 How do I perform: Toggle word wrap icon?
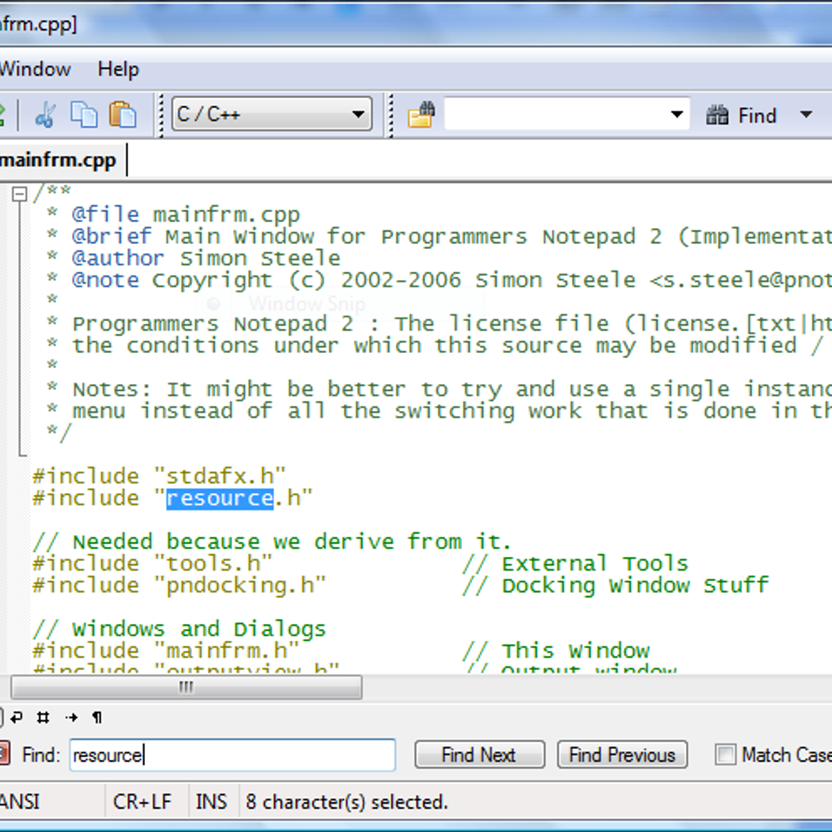pos(17,718)
